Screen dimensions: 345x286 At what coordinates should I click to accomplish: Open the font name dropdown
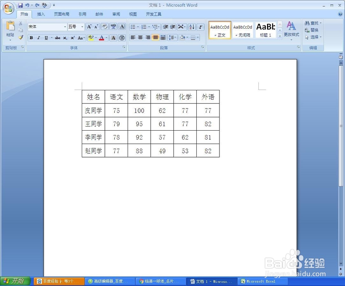[65, 27]
